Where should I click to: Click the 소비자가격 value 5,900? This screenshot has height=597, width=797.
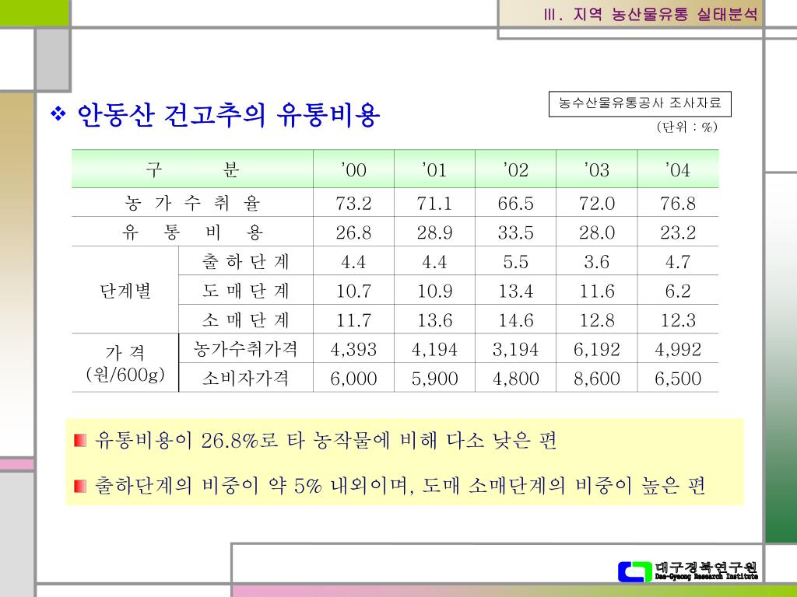point(434,379)
